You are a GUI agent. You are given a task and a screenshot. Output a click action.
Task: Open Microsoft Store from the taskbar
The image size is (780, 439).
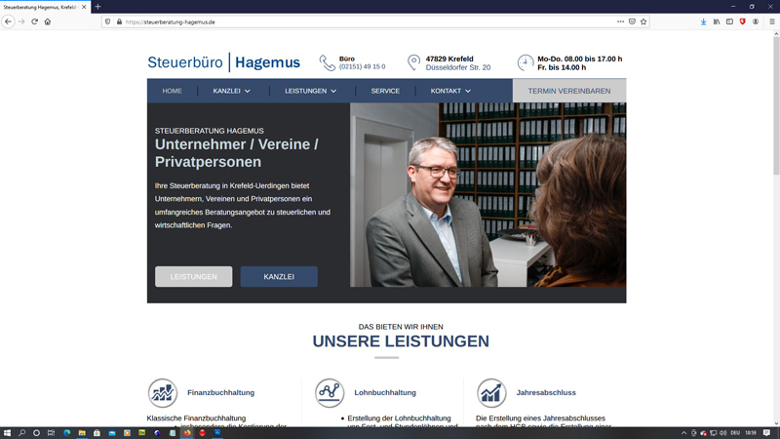(x=97, y=433)
